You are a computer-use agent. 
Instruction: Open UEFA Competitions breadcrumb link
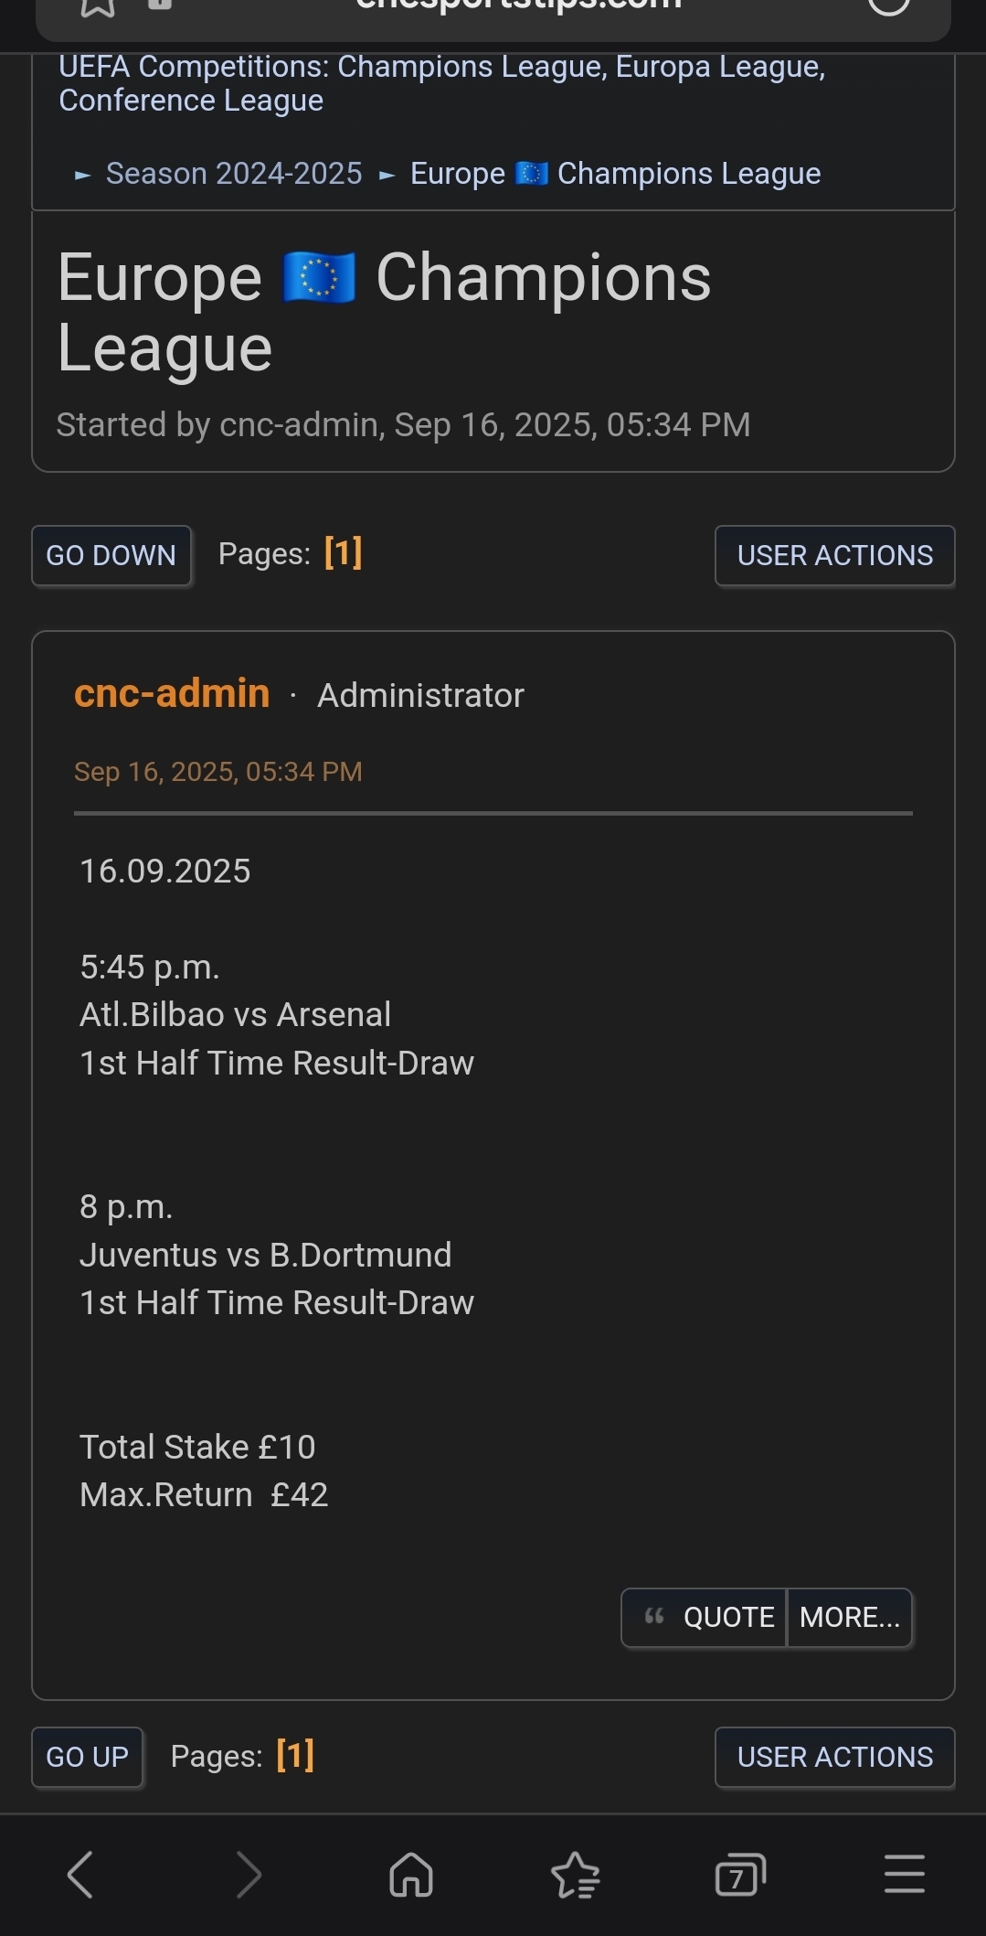tap(441, 83)
